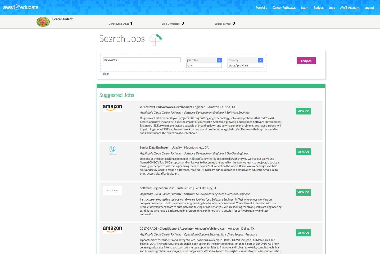
Task: View the Cloud Support Associate job
Action: pos(303,233)
